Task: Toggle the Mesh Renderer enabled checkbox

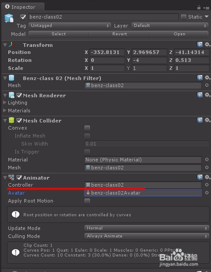Action: click(x=19, y=95)
